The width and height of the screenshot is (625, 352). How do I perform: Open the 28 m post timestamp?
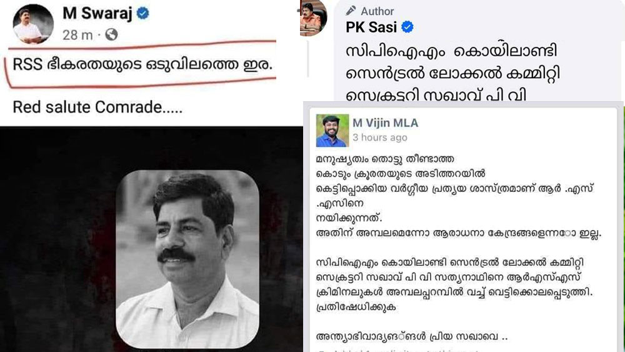77,35
